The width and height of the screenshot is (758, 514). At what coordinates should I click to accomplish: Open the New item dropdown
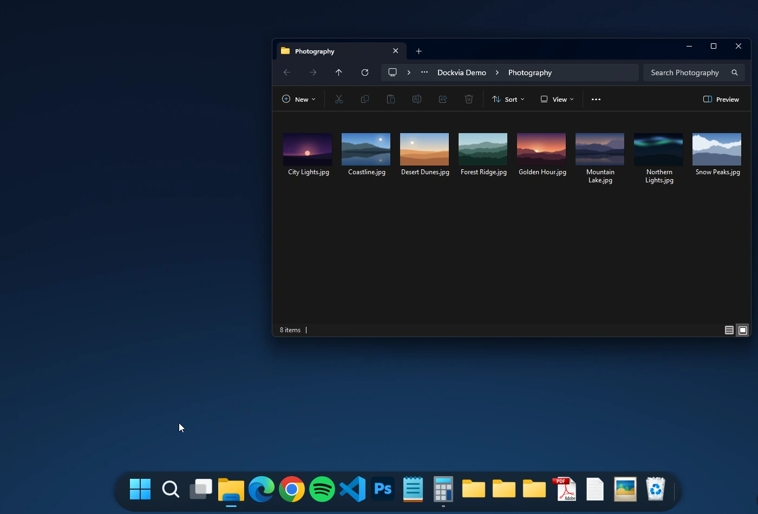(x=299, y=100)
